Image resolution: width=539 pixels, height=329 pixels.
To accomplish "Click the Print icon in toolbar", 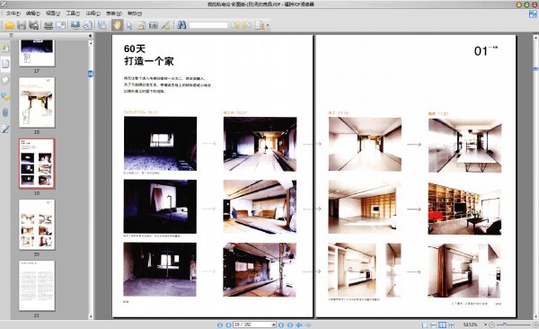I will [x=49, y=25].
